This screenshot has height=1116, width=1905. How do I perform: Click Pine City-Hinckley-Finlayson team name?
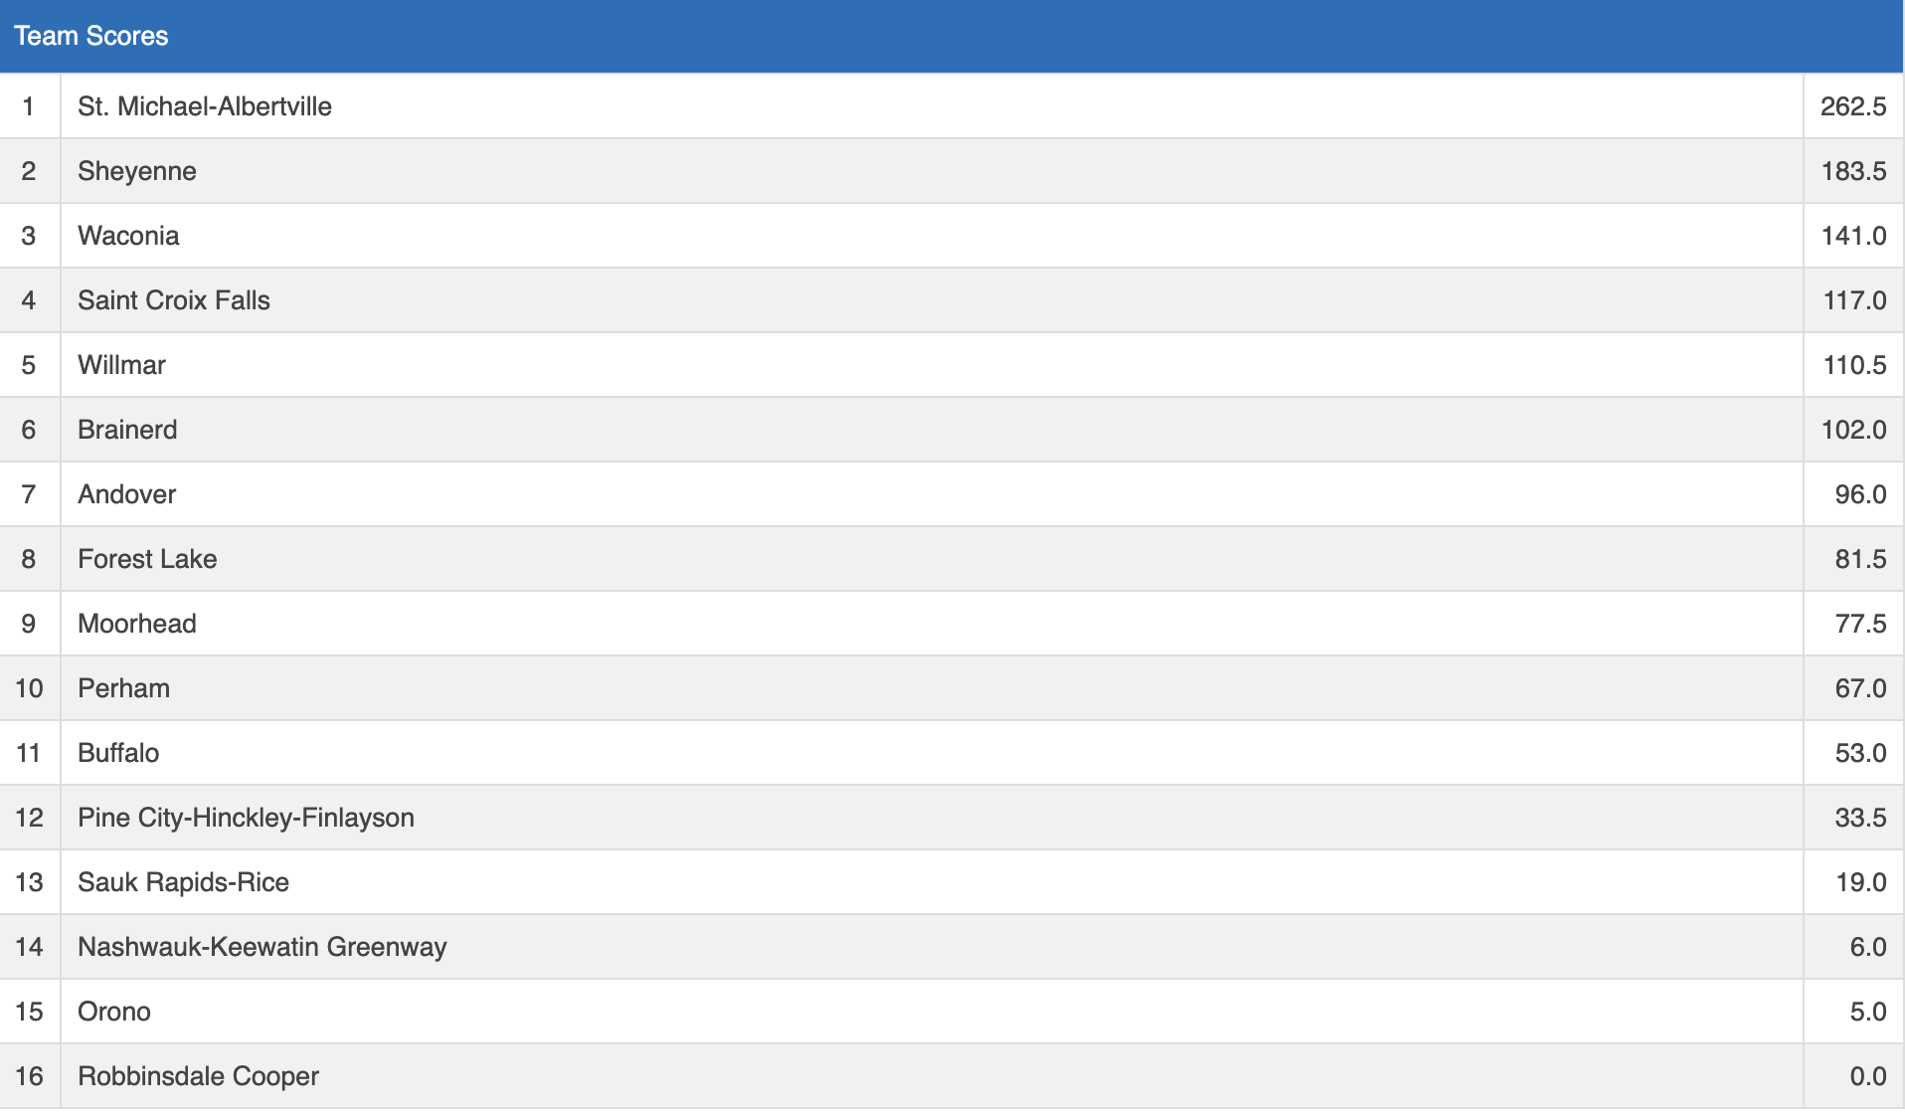(246, 818)
